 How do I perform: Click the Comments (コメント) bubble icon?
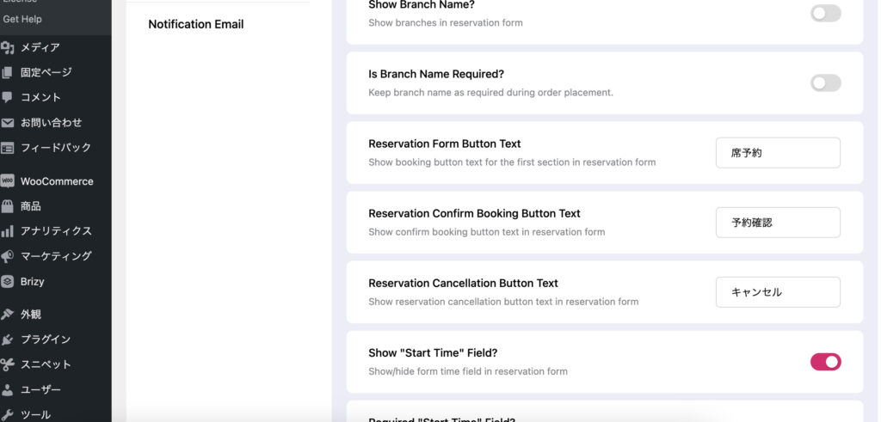coord(8,97)
